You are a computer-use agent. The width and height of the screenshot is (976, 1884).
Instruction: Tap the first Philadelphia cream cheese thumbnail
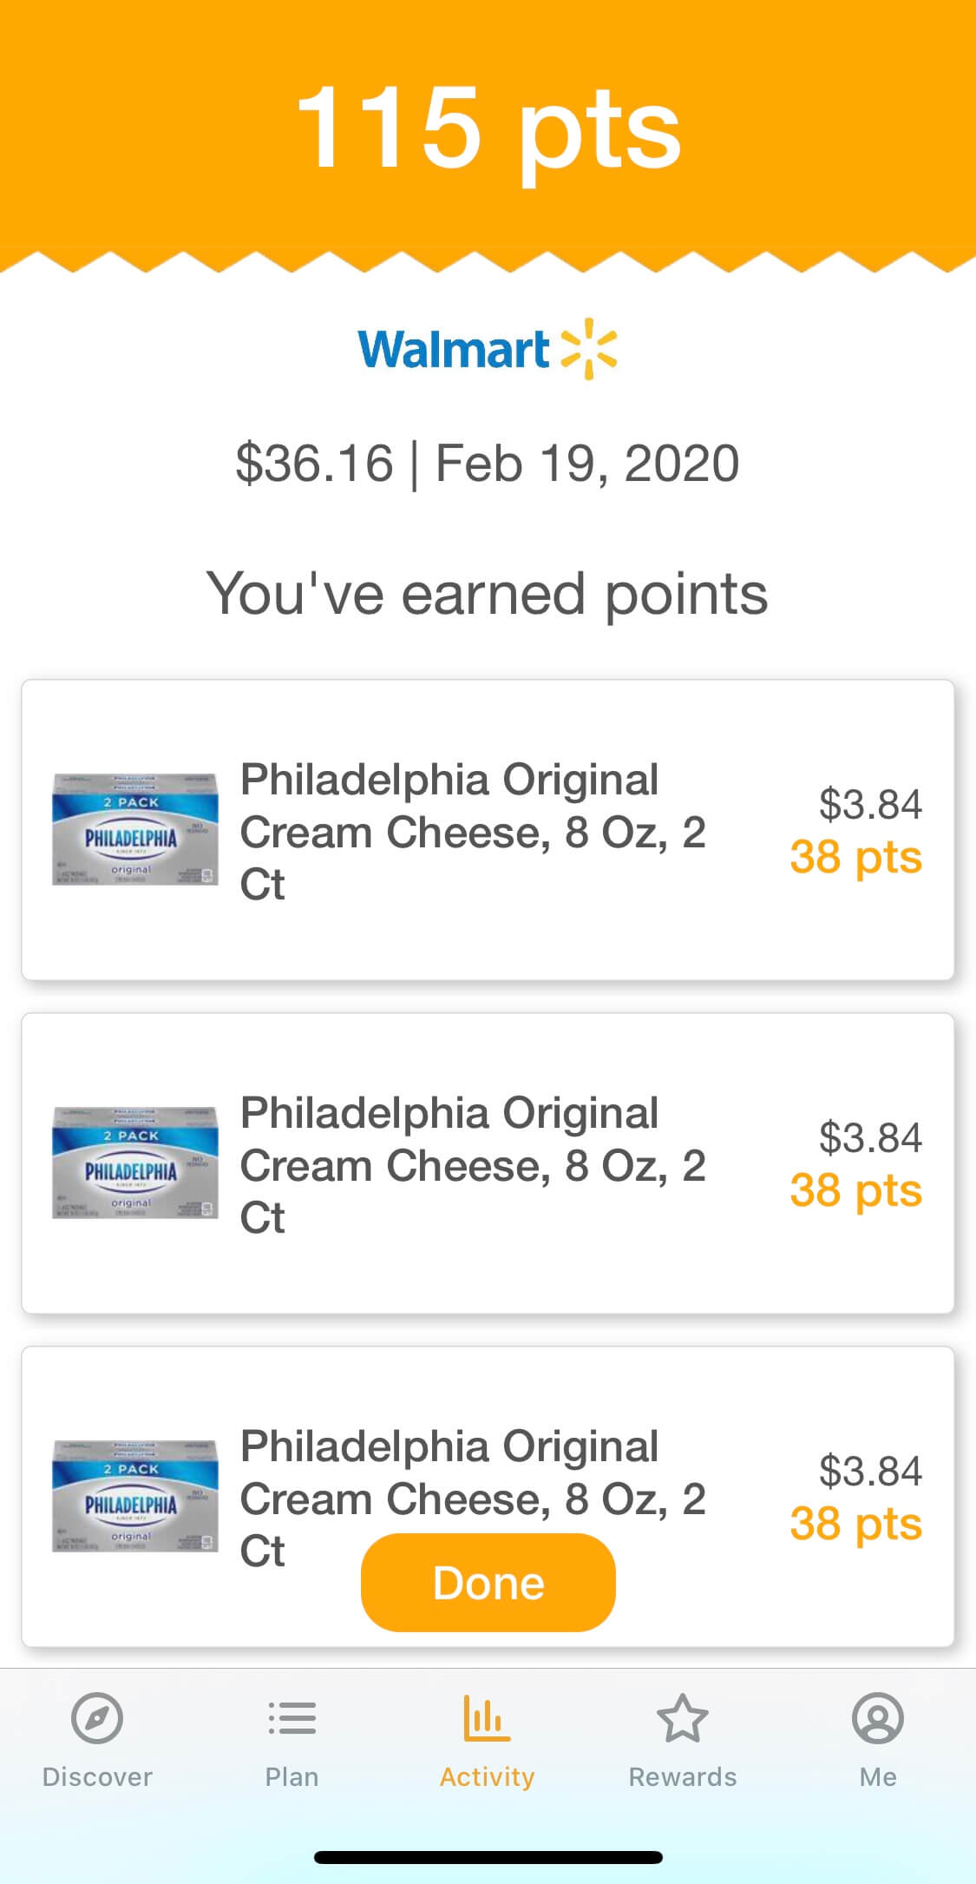pyautogui.click(x=134, y=830)
